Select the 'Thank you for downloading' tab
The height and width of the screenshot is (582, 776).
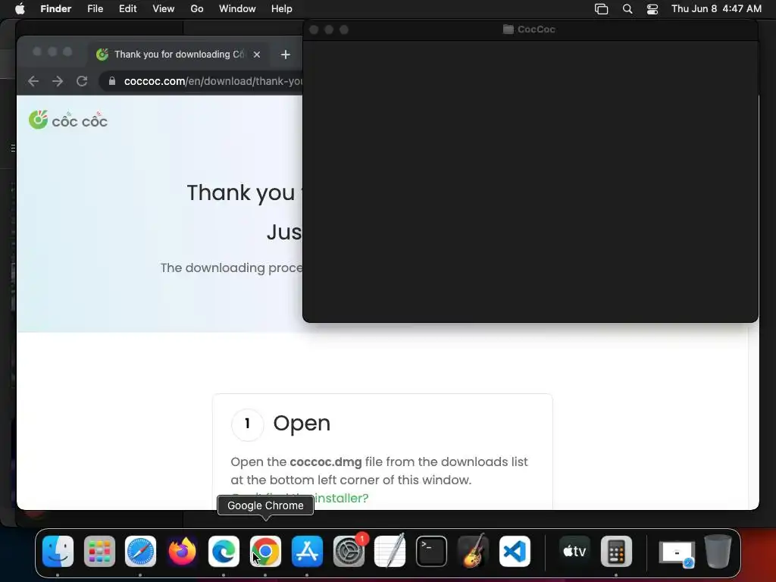179,55
